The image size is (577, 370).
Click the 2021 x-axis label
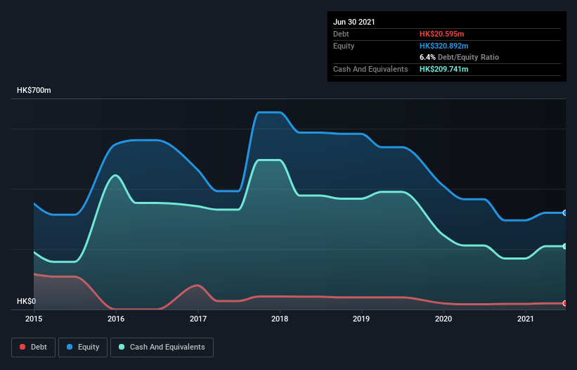[x=526, y=319]
